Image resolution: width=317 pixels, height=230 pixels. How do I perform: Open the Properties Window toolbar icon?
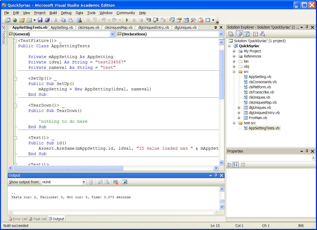(179, 20)
